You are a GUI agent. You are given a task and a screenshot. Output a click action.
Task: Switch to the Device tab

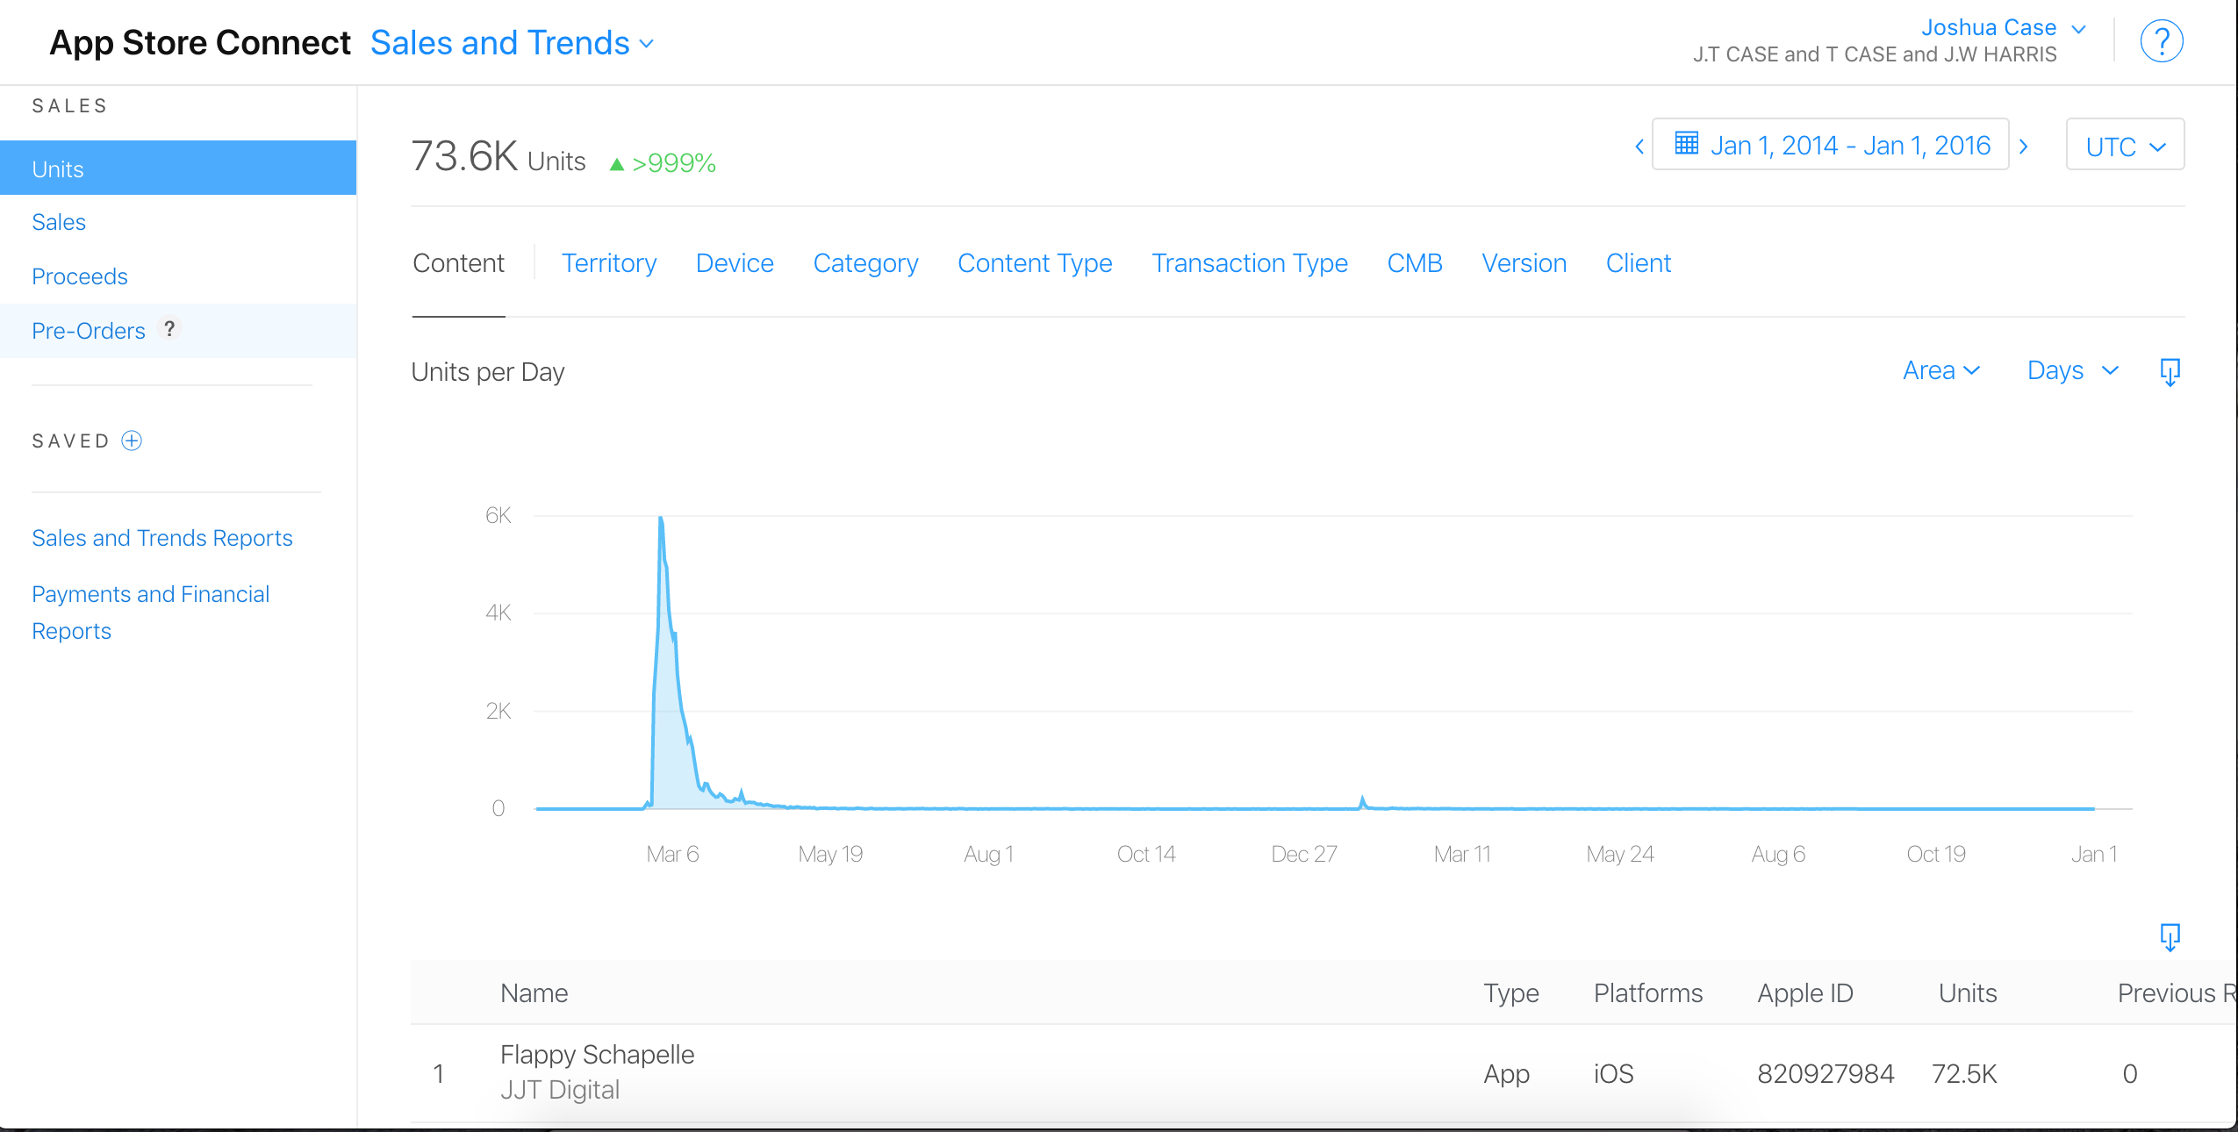coord(735,263)
